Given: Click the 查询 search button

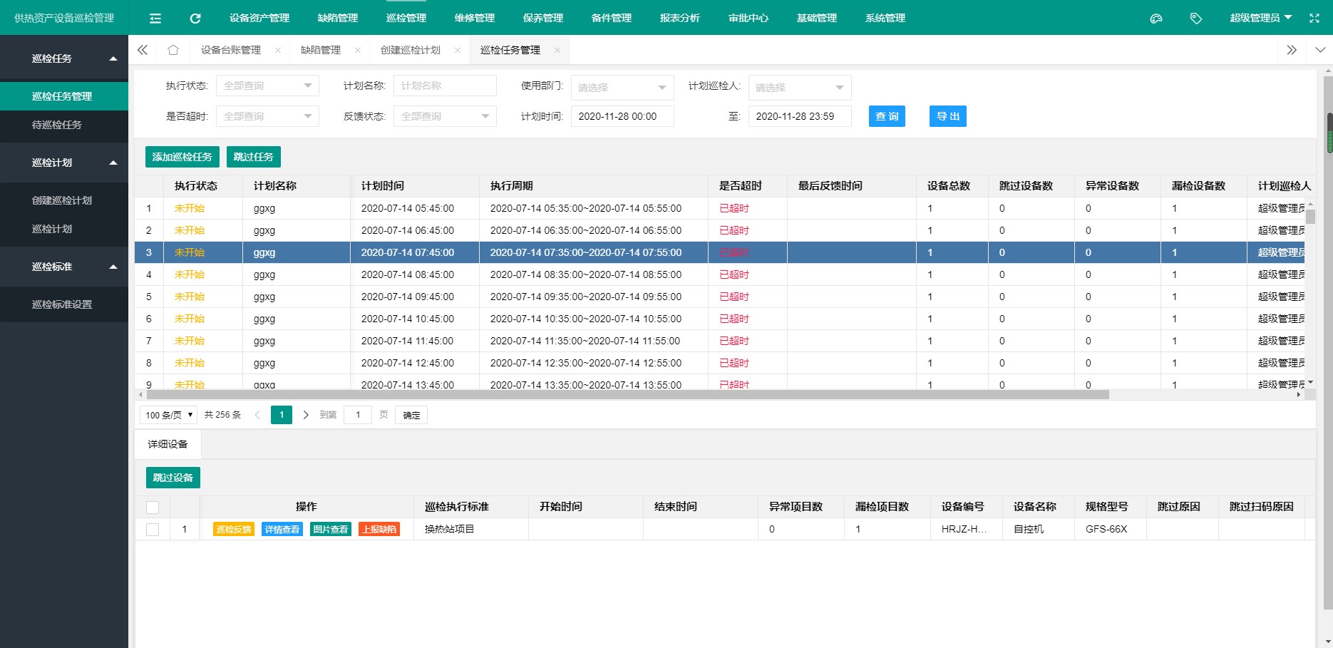Looking at the screenshot, I should [x=887, y=116].
